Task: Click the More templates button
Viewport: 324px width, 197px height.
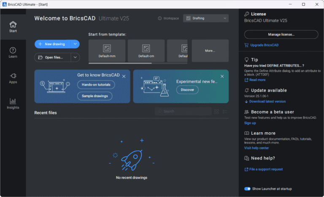Action: point(210,51)
